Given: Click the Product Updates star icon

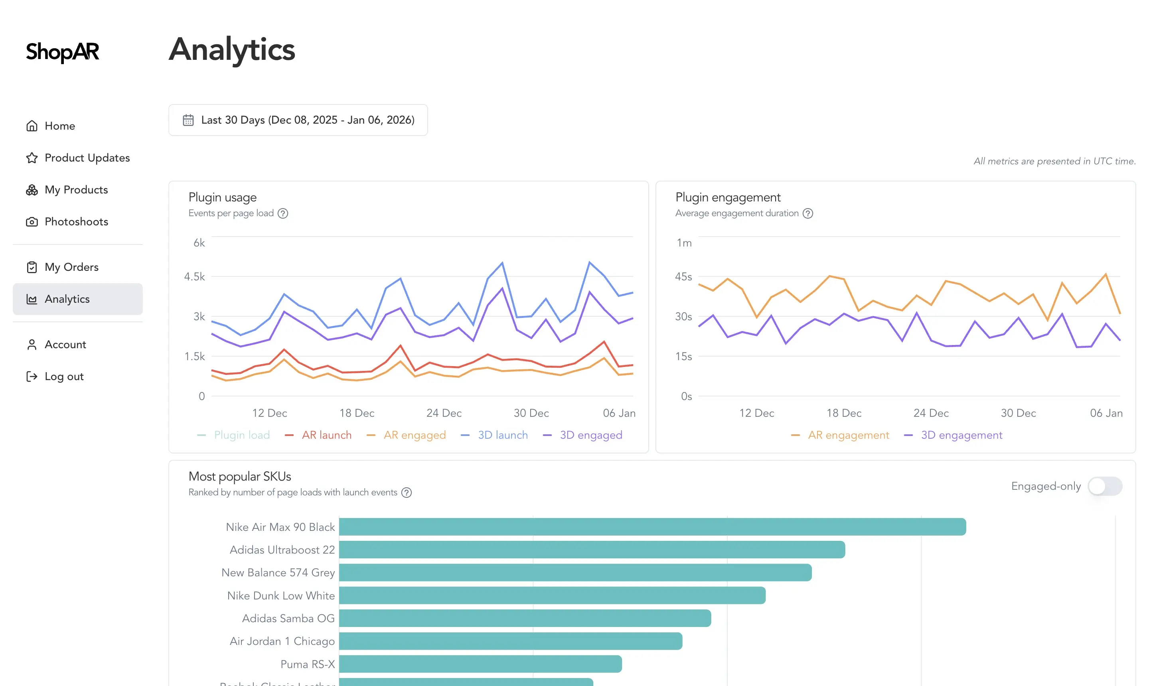Looking at the screenshot, I should pyautogui.click(x=31, y=158).
